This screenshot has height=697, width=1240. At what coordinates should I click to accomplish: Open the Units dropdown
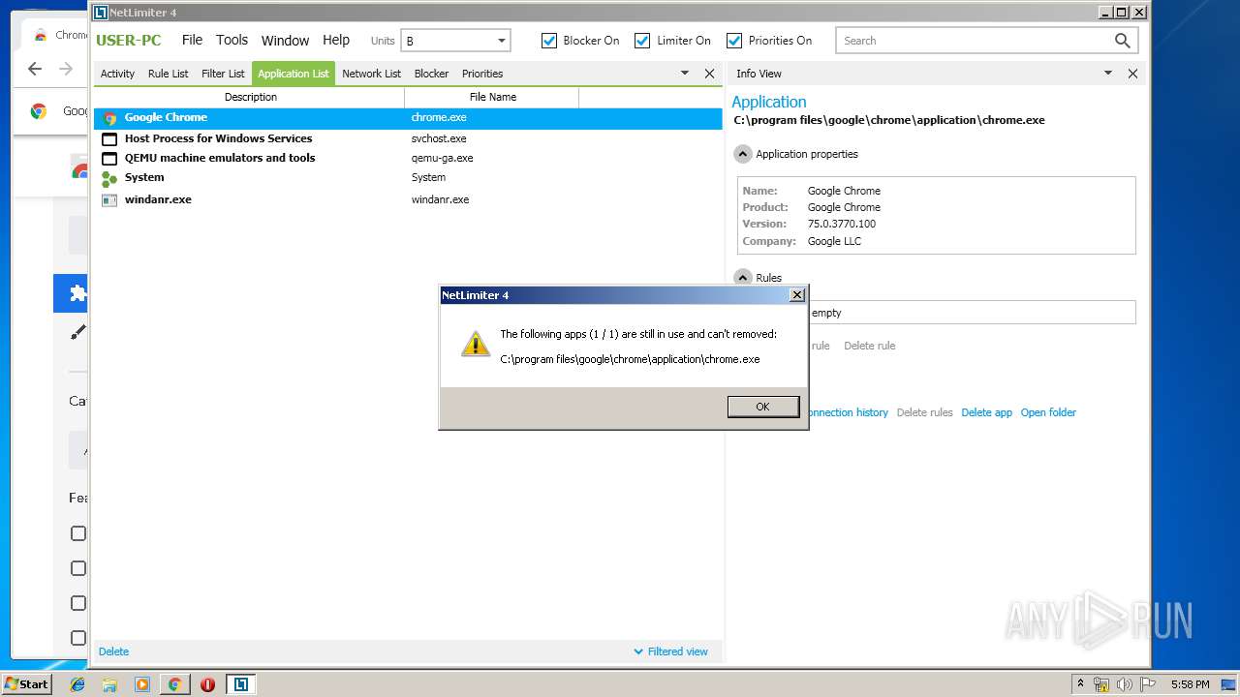tap(456, 41)
